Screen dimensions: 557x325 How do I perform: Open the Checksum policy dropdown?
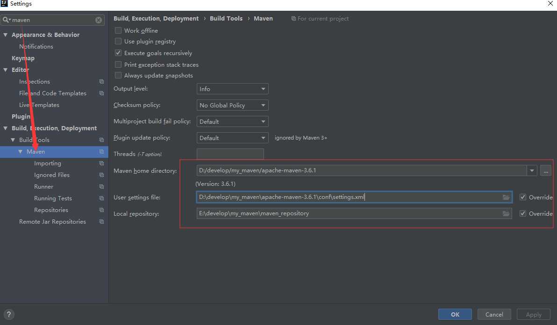coord(232,105)
